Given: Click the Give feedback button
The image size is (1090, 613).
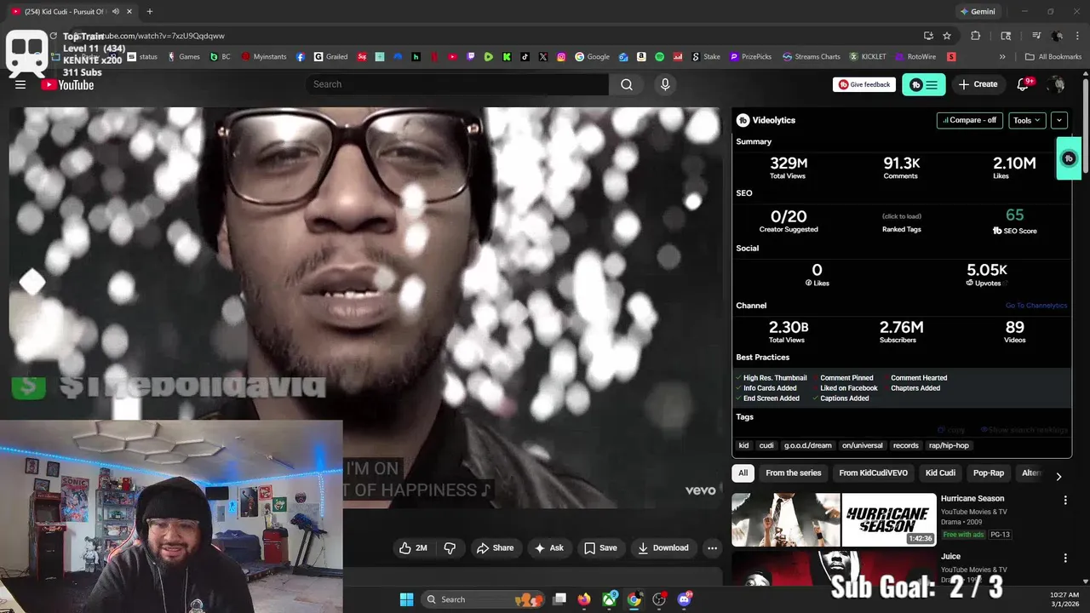Looking at the screenshot, I should [864, 84].
